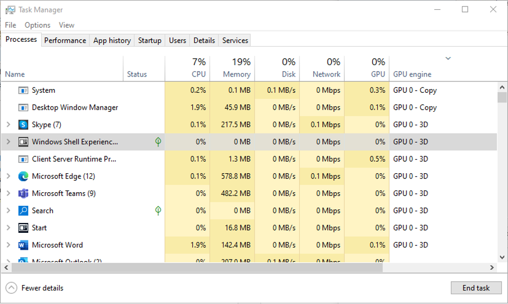Select the Processes tab

click(21, 40)
